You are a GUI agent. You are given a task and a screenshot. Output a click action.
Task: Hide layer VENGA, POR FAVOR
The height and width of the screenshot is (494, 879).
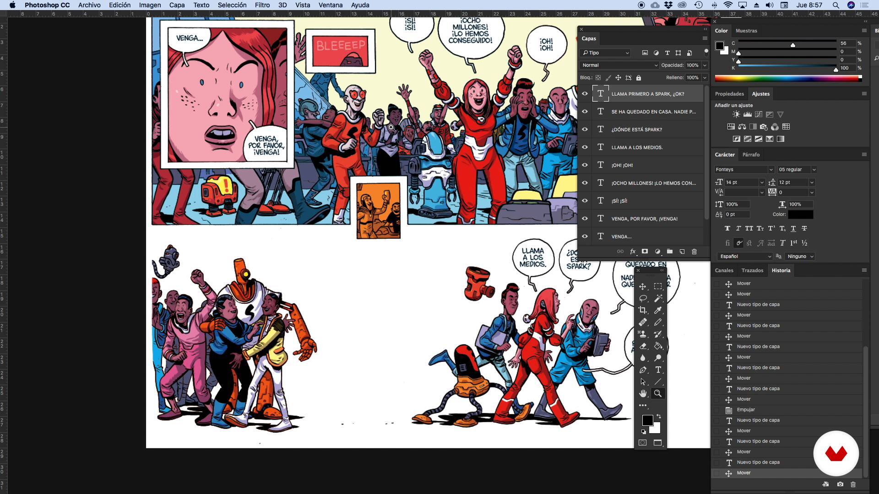pyautogui.click(x=585, y=219)
